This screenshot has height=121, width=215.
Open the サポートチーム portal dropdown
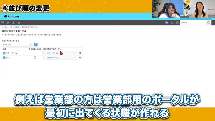click(60, 53)
